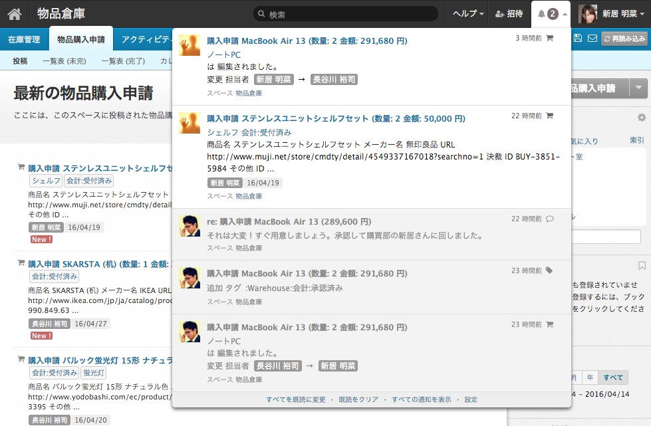Screen dimensions: 651x426
Task: Click the 招待 invite button
Action: tap(509, 14)
